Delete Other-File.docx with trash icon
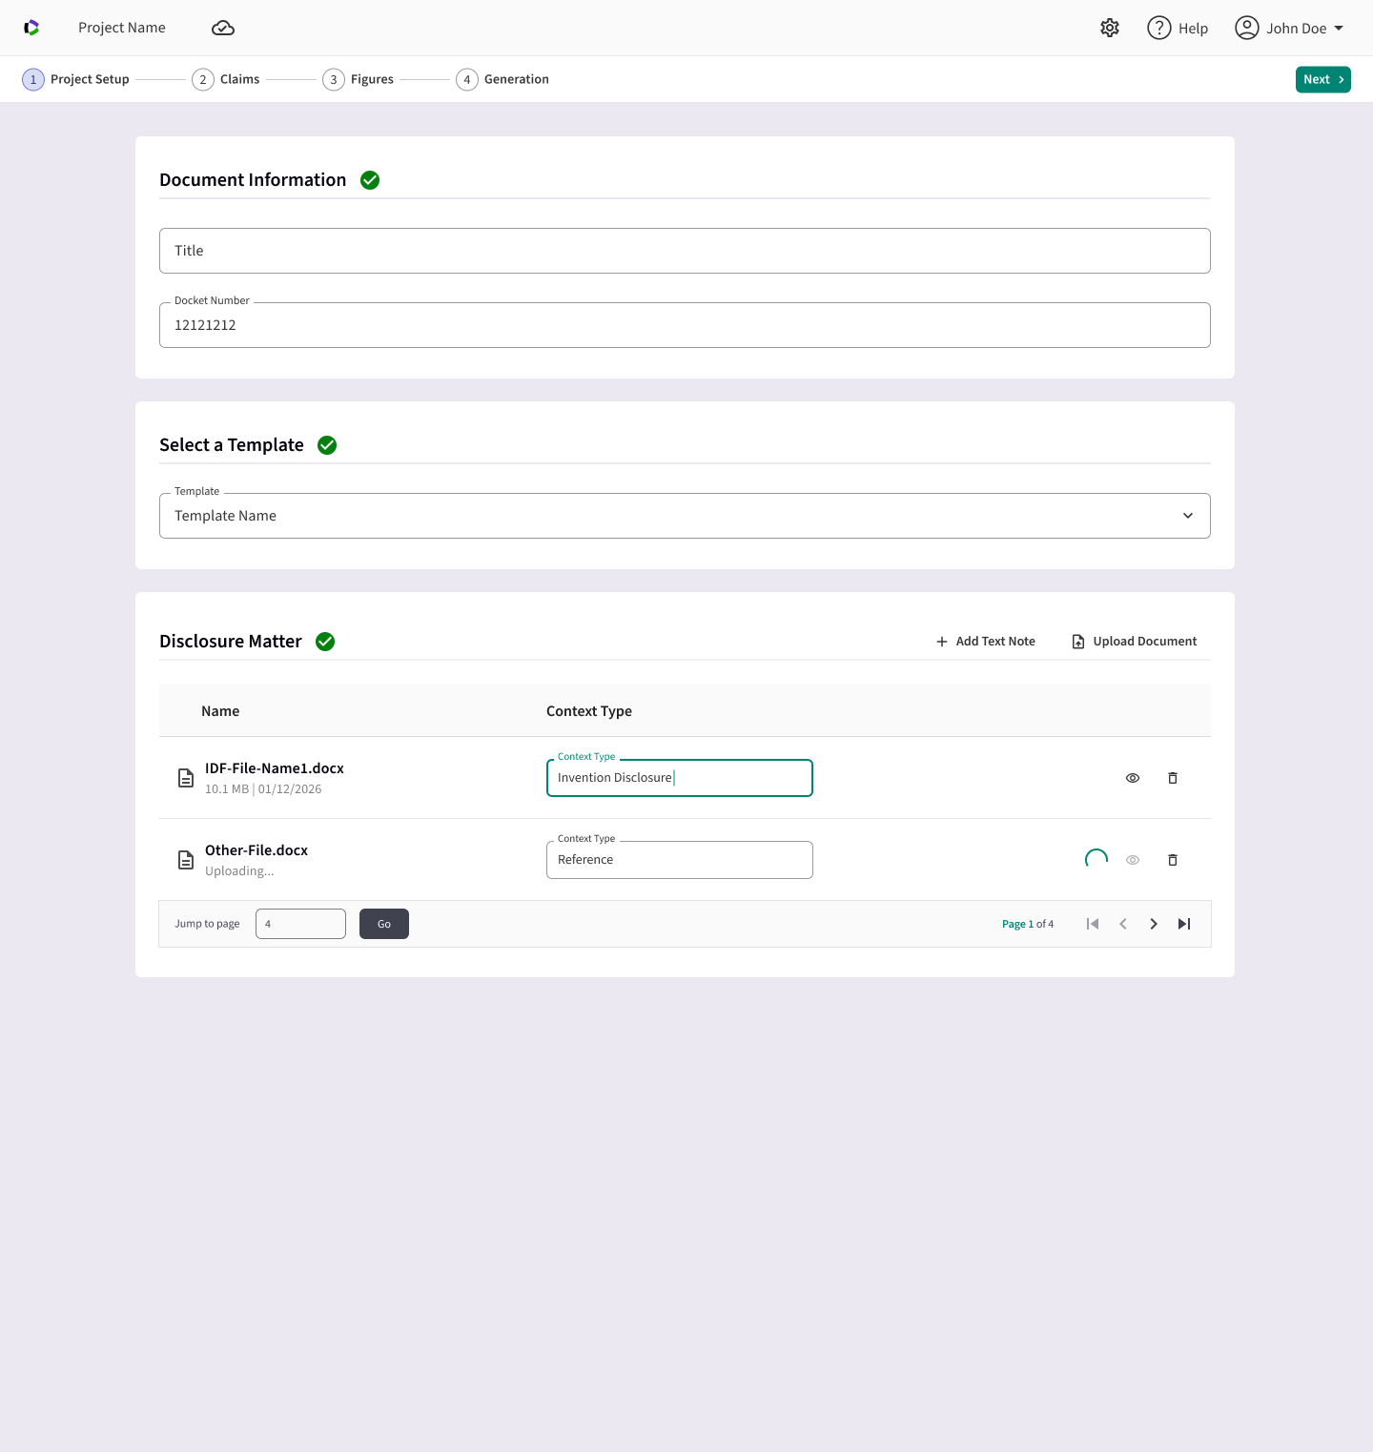 click(x=1173, y=860)
